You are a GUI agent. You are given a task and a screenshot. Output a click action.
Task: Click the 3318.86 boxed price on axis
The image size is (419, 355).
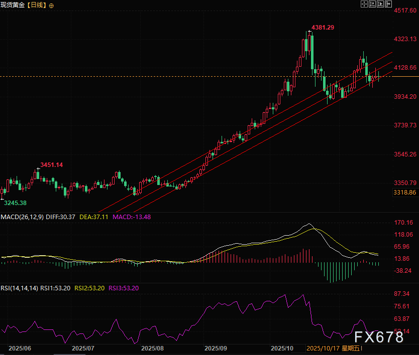click(x=404, y=193)
